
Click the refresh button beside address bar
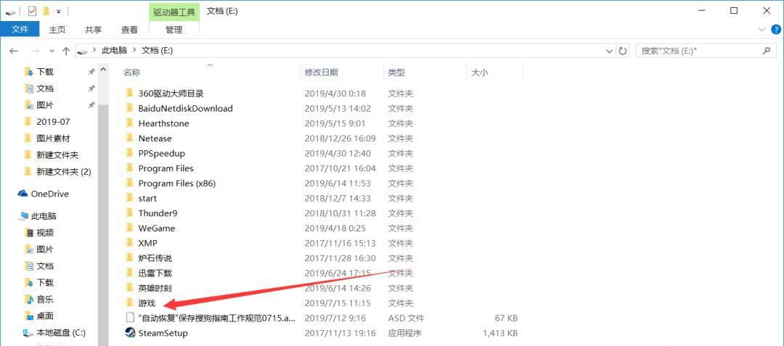pyautogui.click(x=623, y=51)
